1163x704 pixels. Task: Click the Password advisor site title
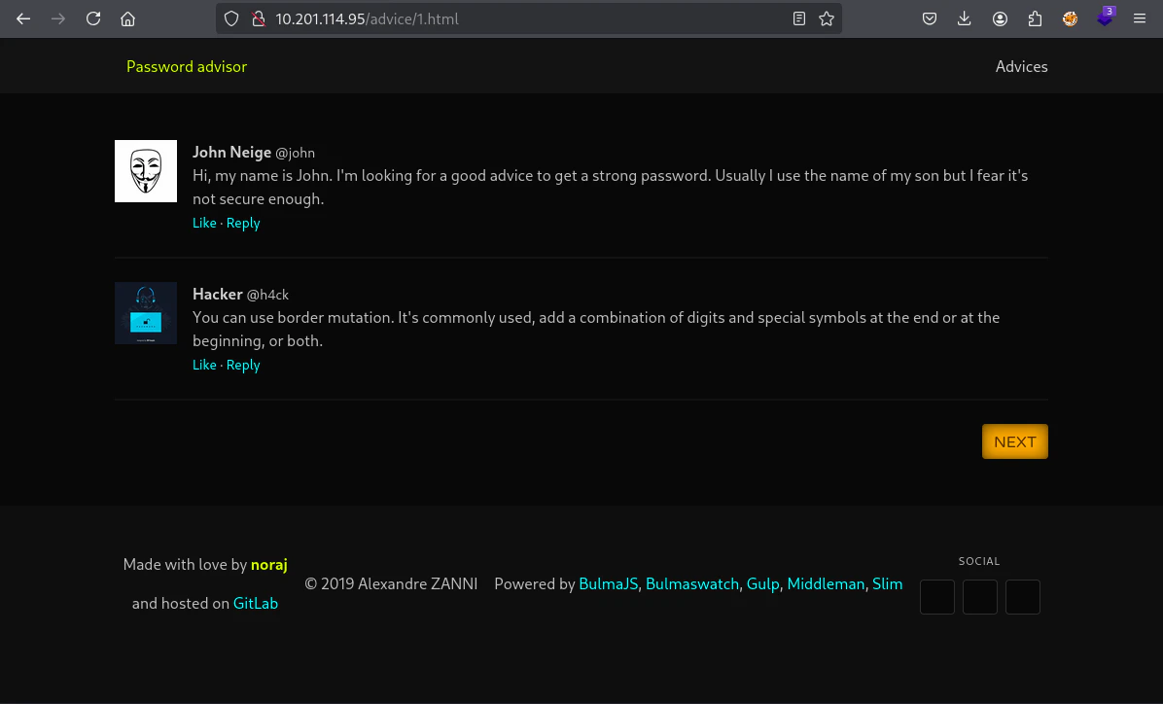pyautogui.click(x=187, y=67)
